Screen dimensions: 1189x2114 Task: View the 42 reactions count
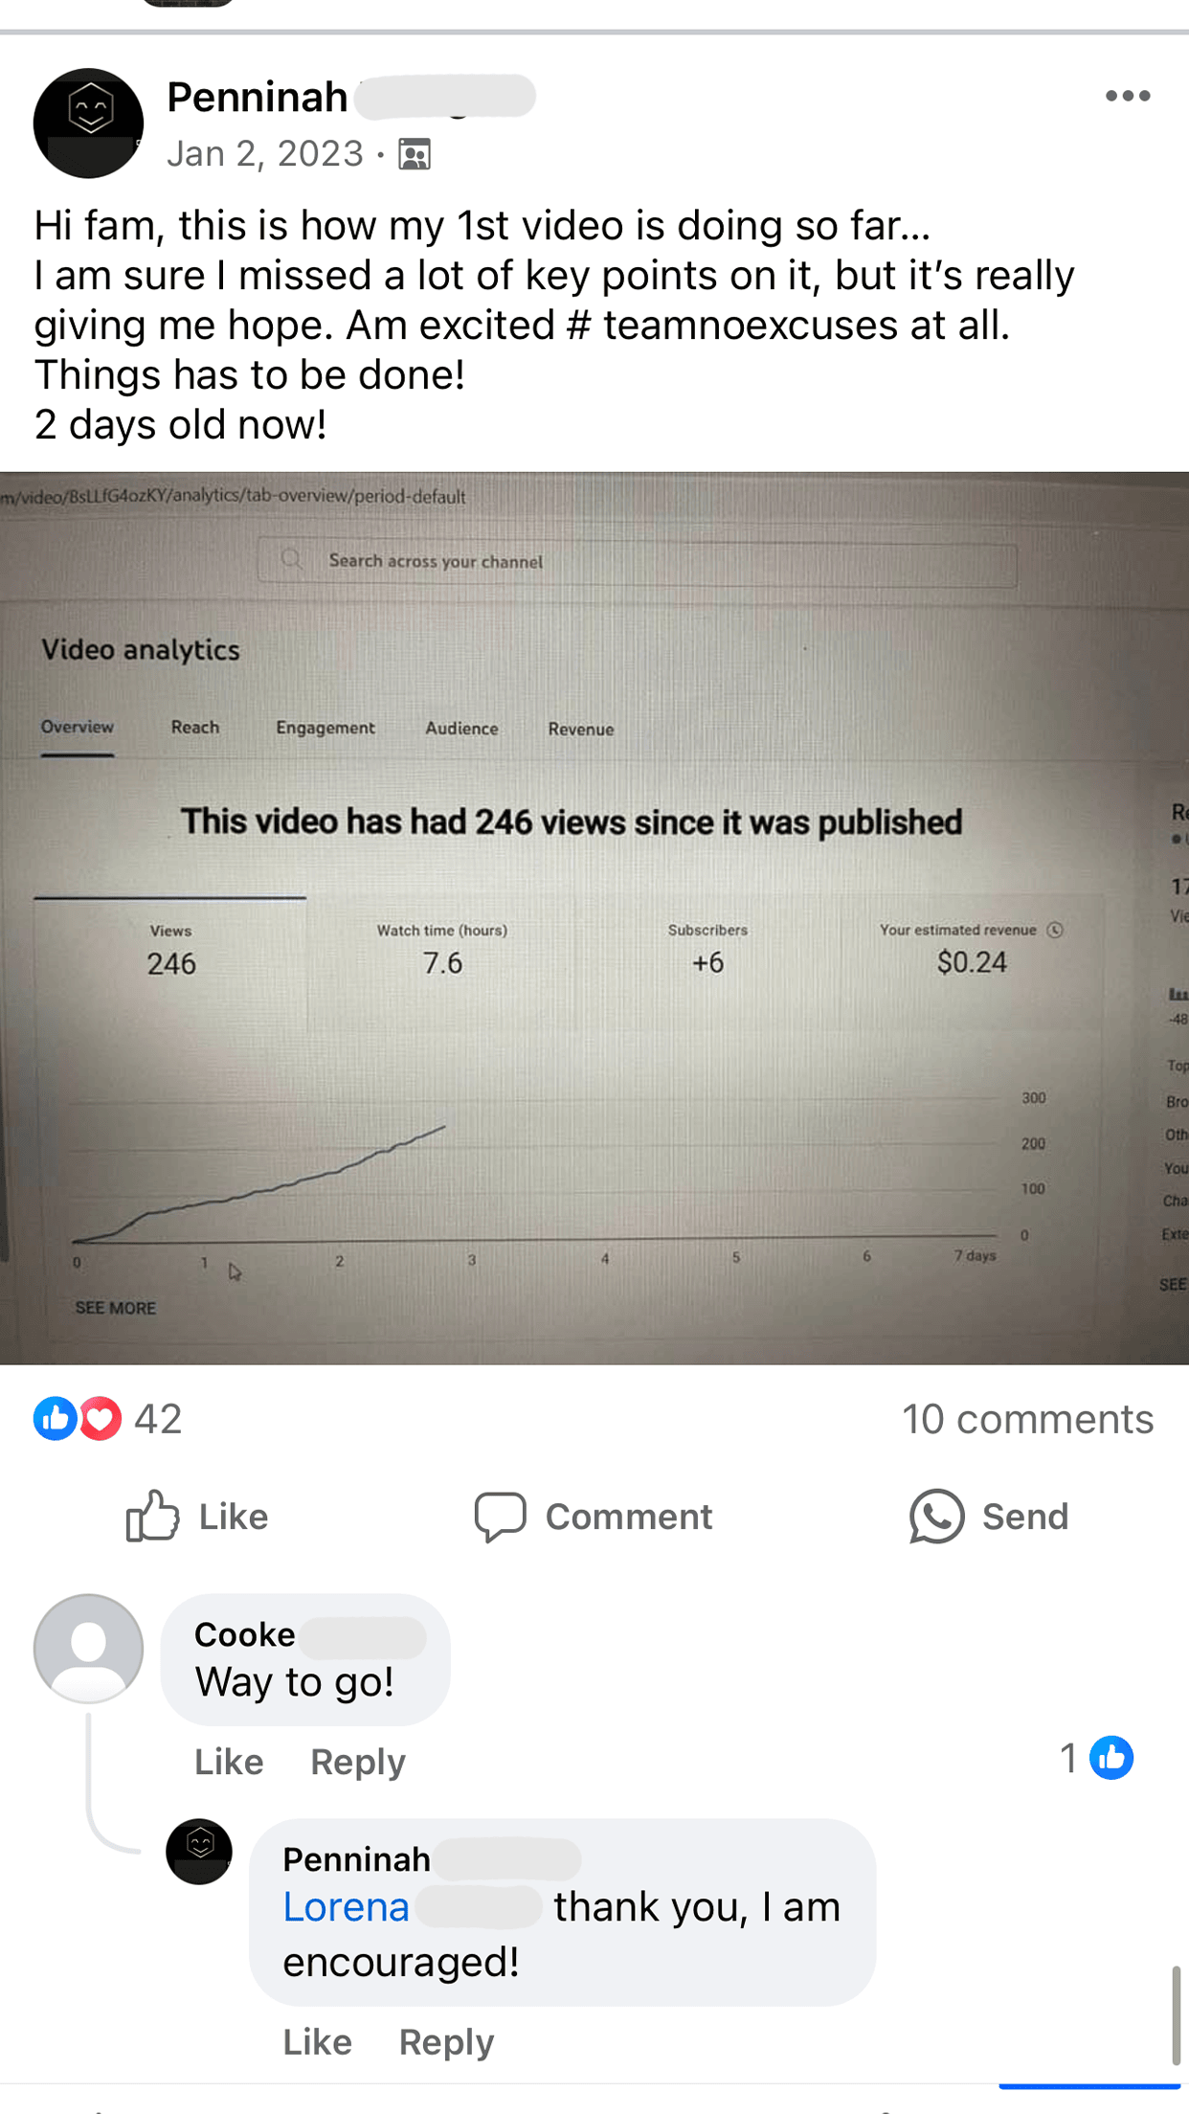[158, 1419]
